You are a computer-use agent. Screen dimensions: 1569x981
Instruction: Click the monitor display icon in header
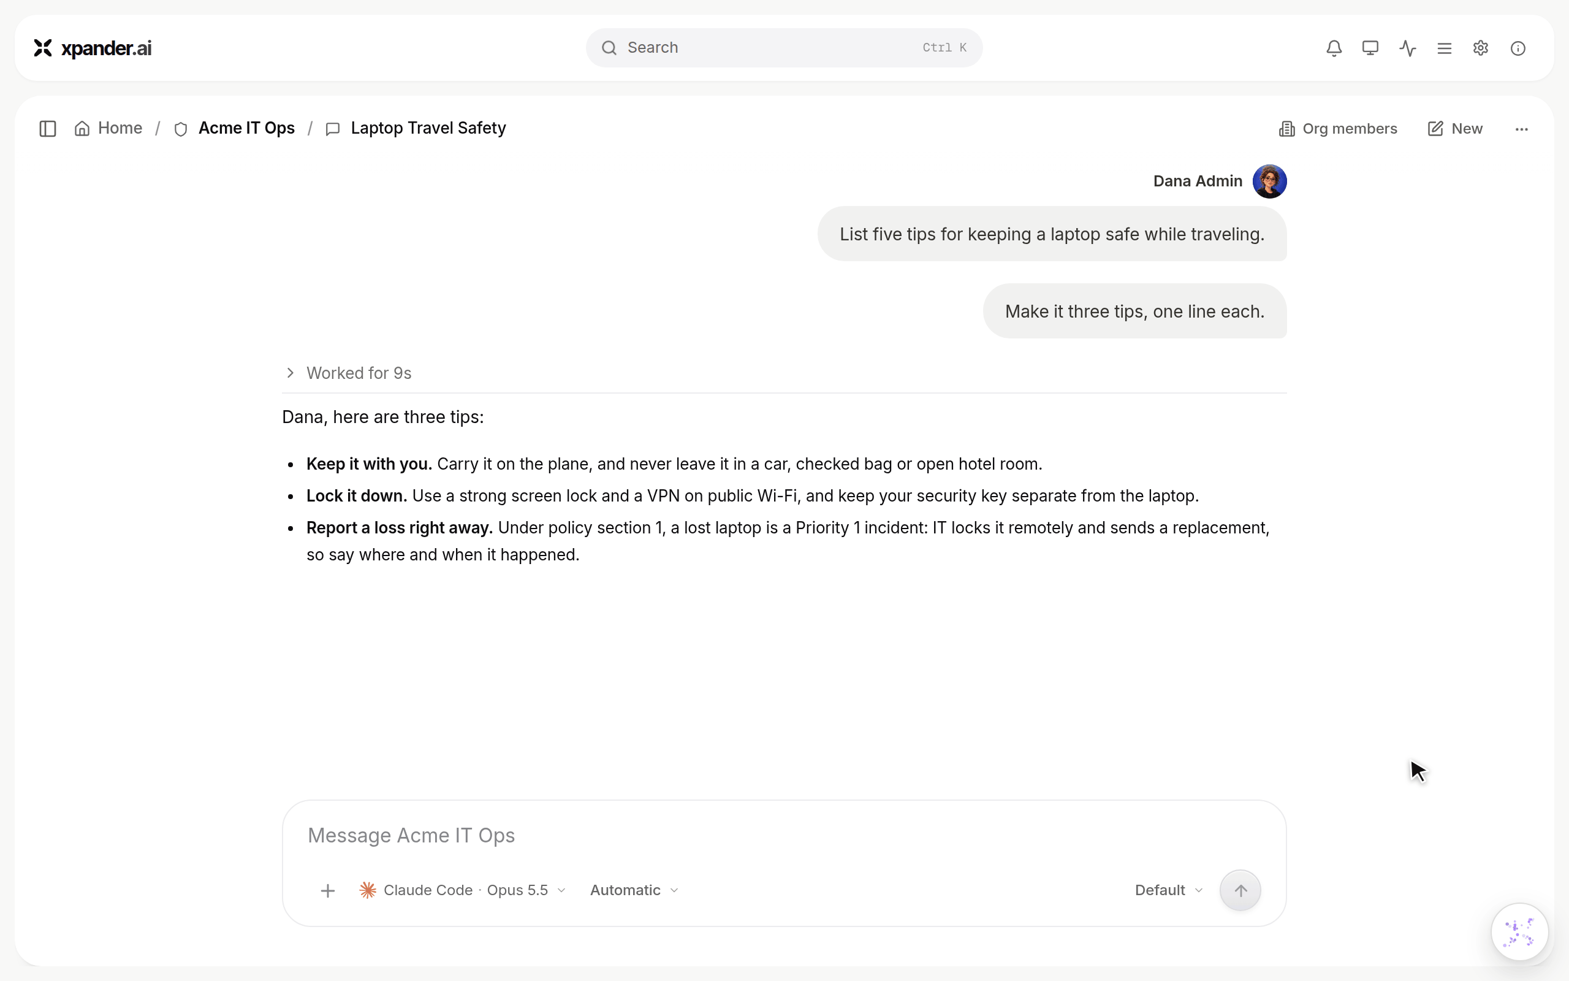tap(1370, 48)
